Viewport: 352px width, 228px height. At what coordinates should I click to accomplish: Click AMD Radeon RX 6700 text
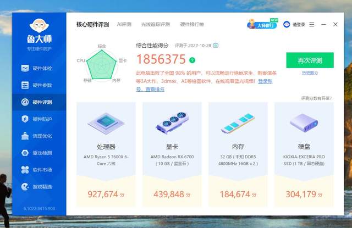(x=172, y=160)
